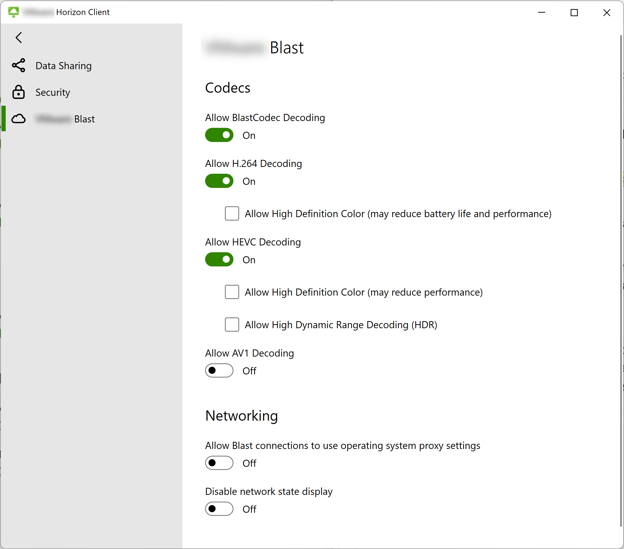This screenshot has width=624, height=549.
Task: Open the Security settings page
Action: click(x=92, y=92)
